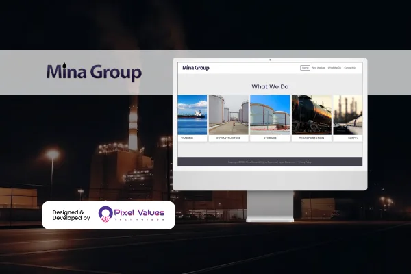411x274 pixels.
Task: Click the TRANSPORTATION caption label
Action: coord(312,138)
